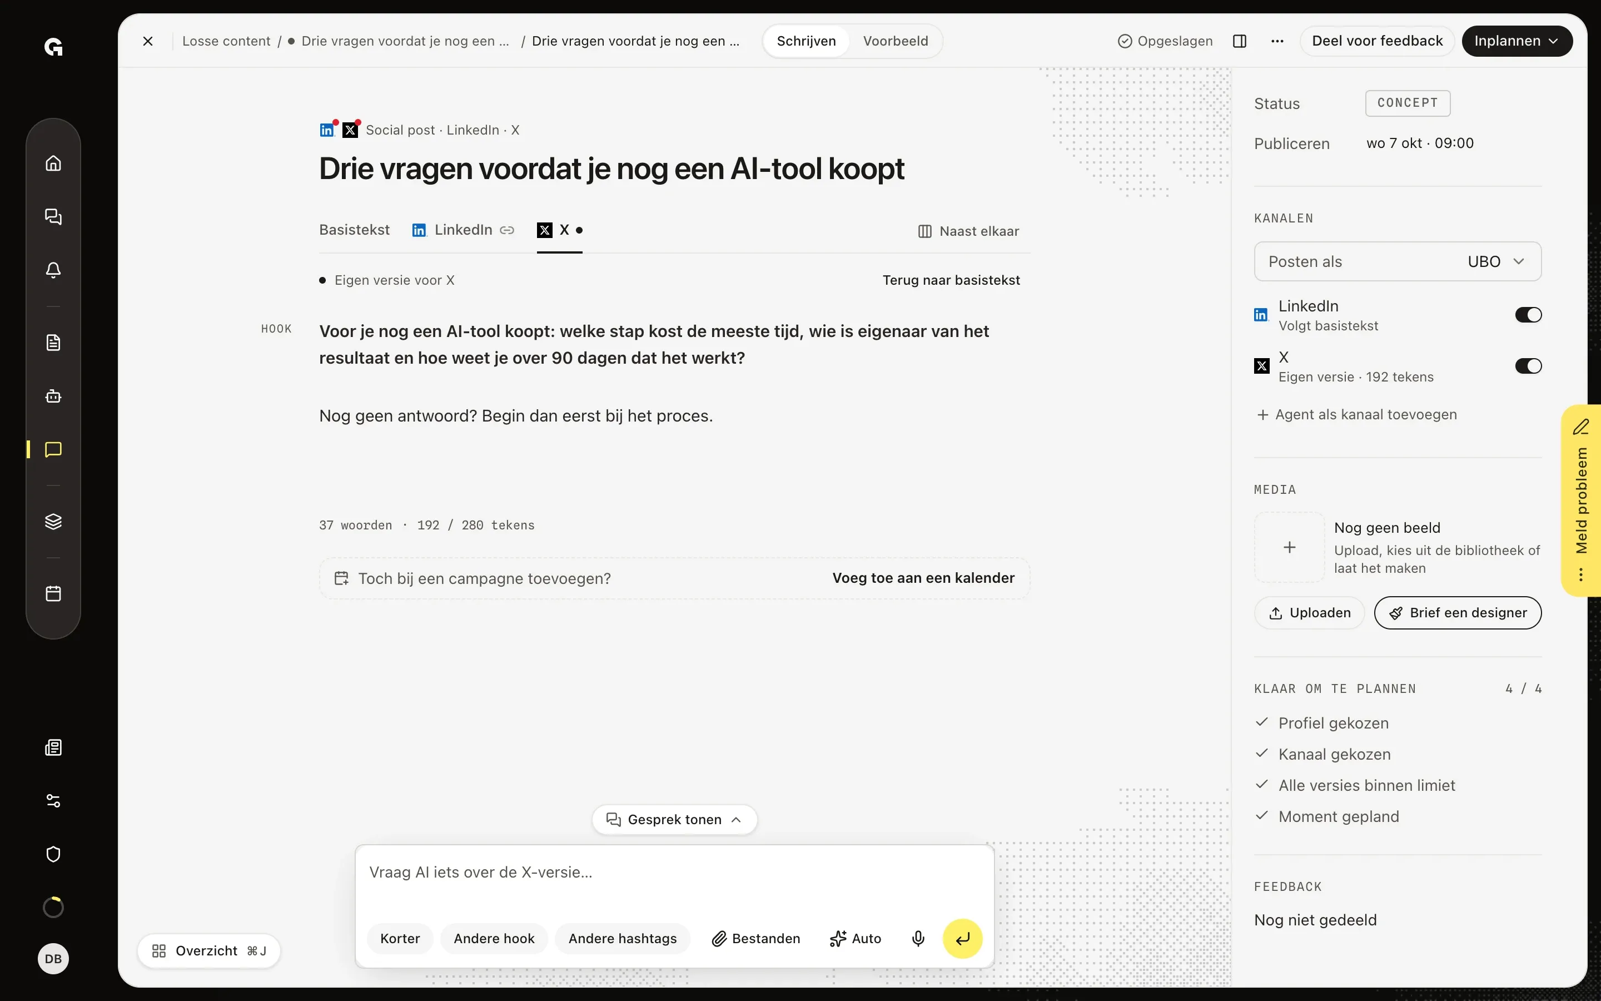Switch to the Voorbeeld tab
Image resolution: width=1601 pixels, height=1001 pixels.
pos(895,41)
